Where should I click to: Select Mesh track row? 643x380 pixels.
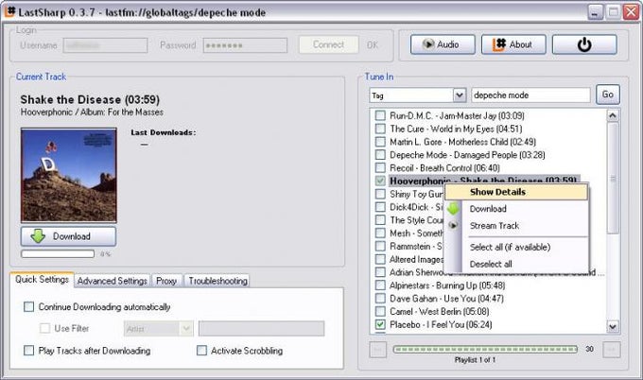[416, 233]
